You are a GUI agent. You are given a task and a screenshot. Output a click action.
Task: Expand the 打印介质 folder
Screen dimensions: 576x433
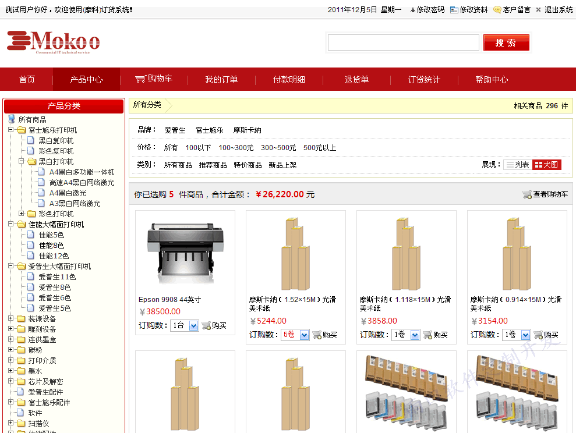click(x=10, y=360)
